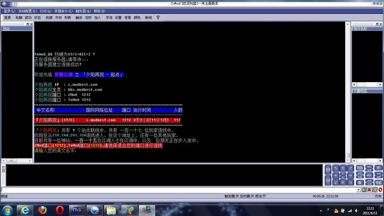This screenshot has width=384, height=216.
Task: Click the 物品 items button
Action: (359, 168)
